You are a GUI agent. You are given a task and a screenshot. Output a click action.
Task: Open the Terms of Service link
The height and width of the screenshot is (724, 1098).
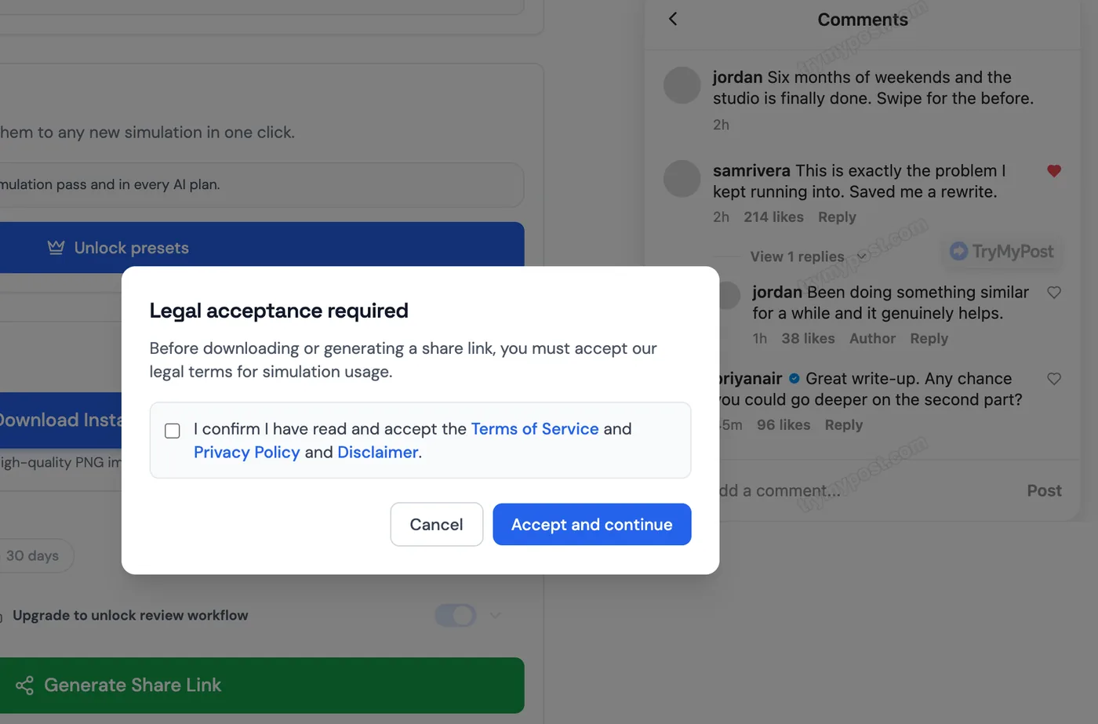(535, 429)
